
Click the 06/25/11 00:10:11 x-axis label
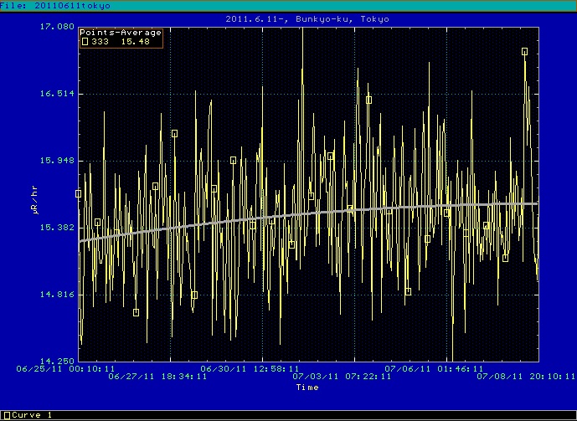(x=78, y=368)
